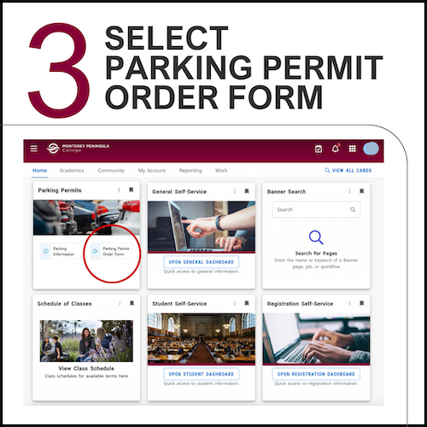Toggle bookmark on Banner Search card
Viewport: 427px width, 427px height.
(x=361, y=191)
